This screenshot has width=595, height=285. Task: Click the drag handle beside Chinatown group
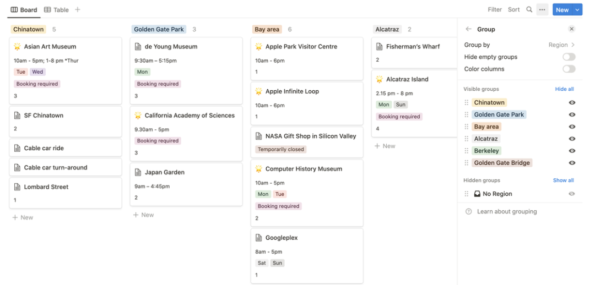pyautogui.click(x=467, y=103)
